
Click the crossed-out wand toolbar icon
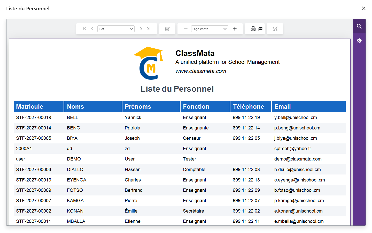click(x=275, y=29)
